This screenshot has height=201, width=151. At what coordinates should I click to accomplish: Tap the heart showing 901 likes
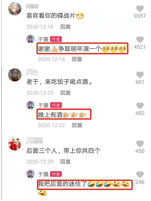point(140,75)
